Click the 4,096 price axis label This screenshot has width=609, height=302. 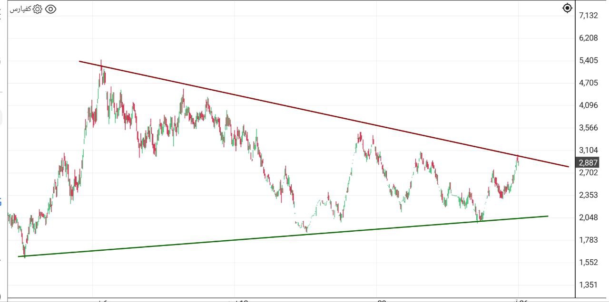coord(588,105)
